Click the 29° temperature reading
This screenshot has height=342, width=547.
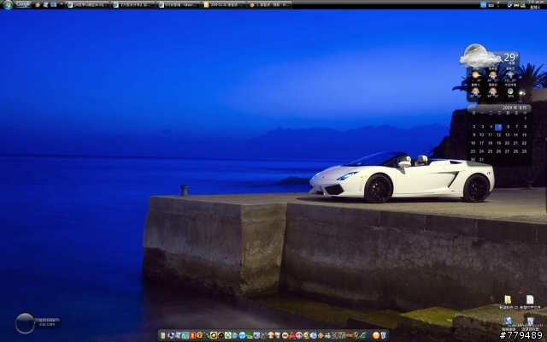(x=509, y=56)
